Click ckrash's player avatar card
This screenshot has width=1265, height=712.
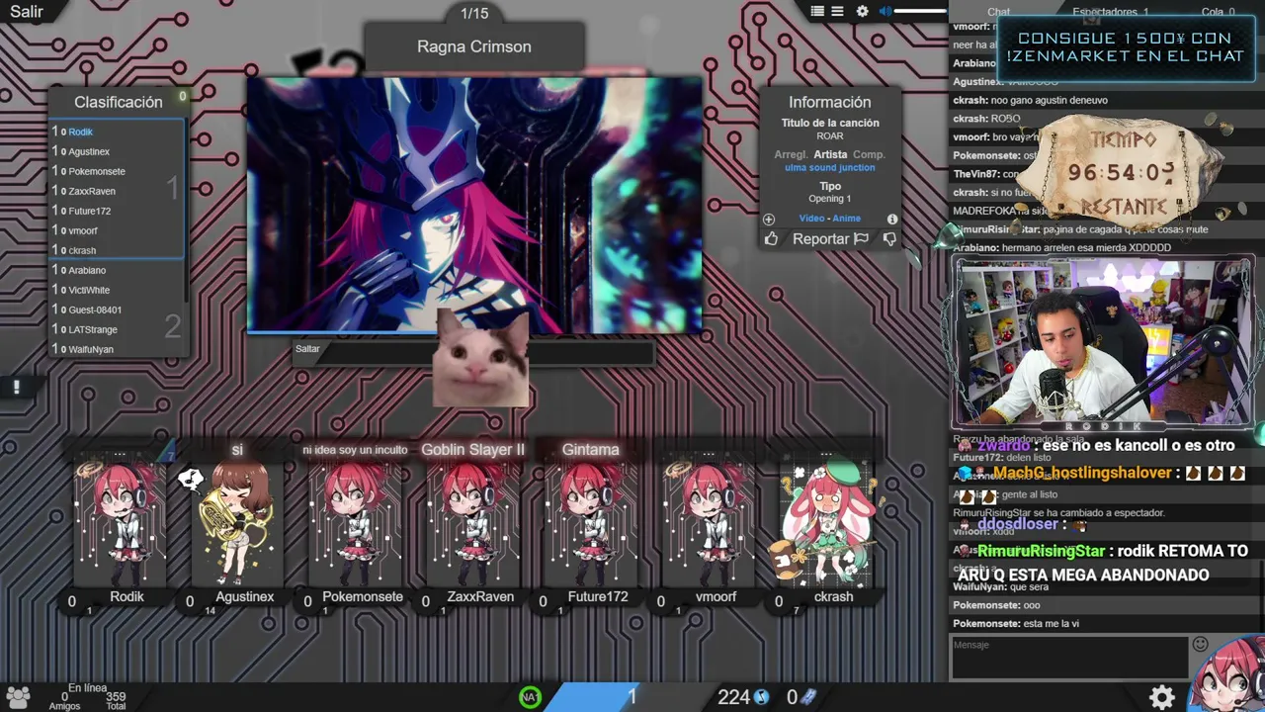[826, 524]
